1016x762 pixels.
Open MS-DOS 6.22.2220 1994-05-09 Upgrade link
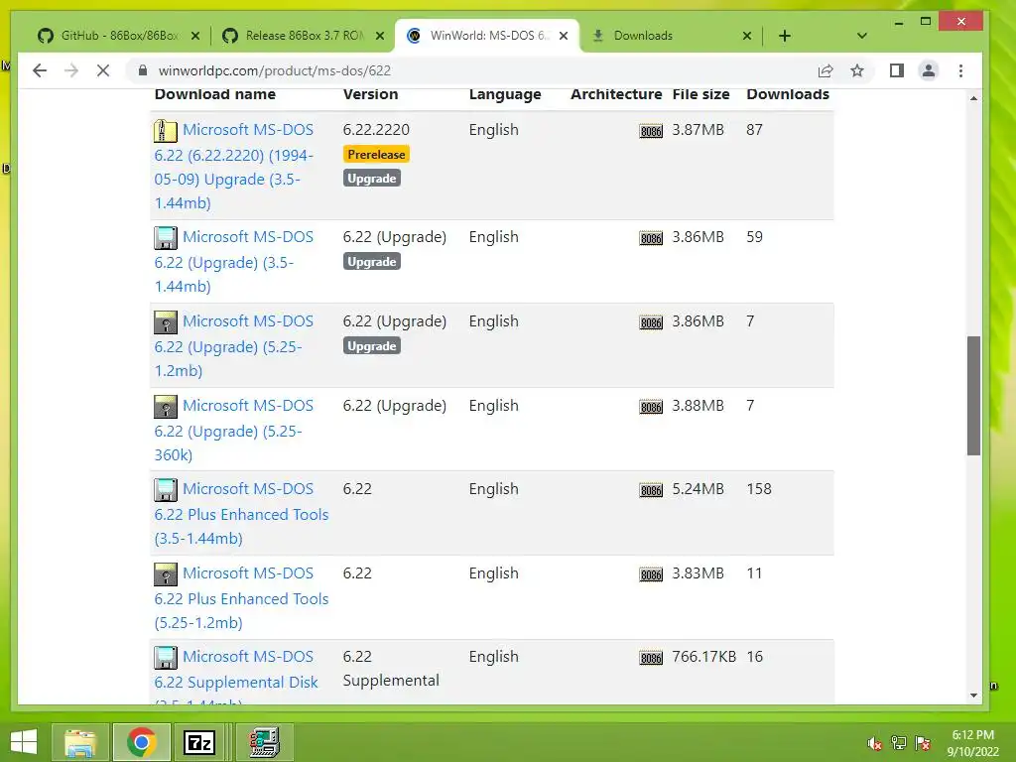point(234,166)
